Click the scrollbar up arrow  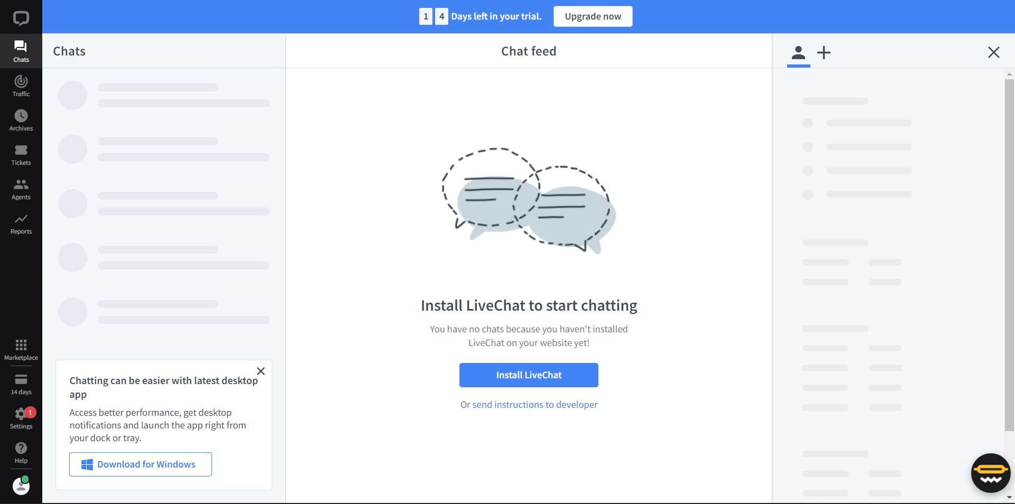(1009, 74)
